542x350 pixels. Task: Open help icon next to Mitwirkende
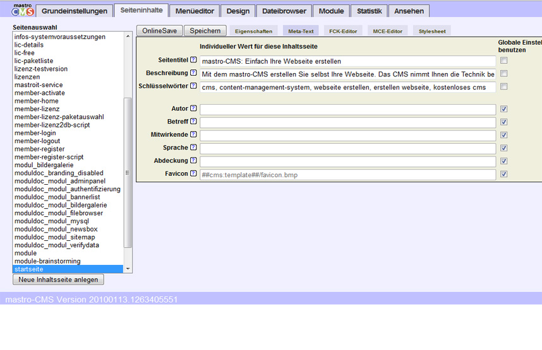[x=193, y=134]
